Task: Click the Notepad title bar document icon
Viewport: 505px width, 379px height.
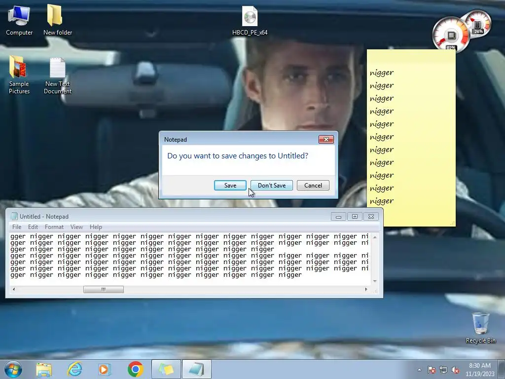Action: click(x=14, y=216)
